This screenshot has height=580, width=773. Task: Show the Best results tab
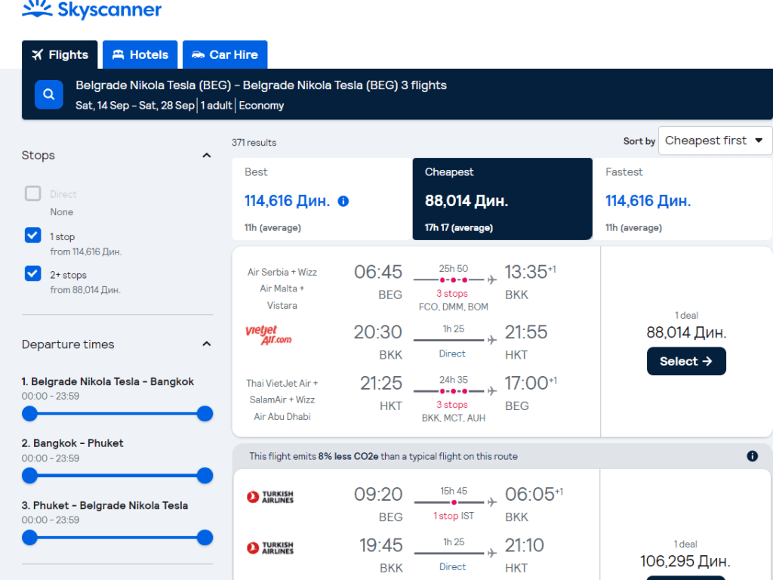pyautogui.click(x=322, y=199)
